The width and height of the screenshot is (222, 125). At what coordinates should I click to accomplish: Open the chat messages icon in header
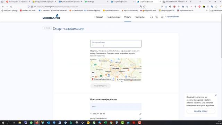click(x=157, y=17)
